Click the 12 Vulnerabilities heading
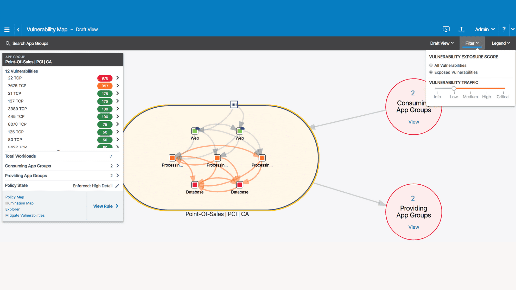 click(x=22, y=71)
